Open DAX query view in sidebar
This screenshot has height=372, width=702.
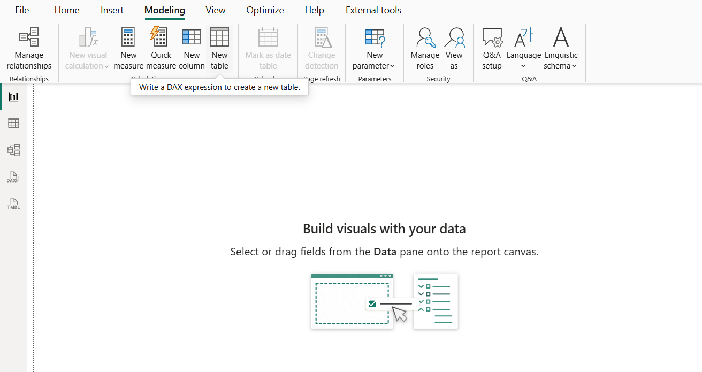pyautogui.click(x=13, y=177)
